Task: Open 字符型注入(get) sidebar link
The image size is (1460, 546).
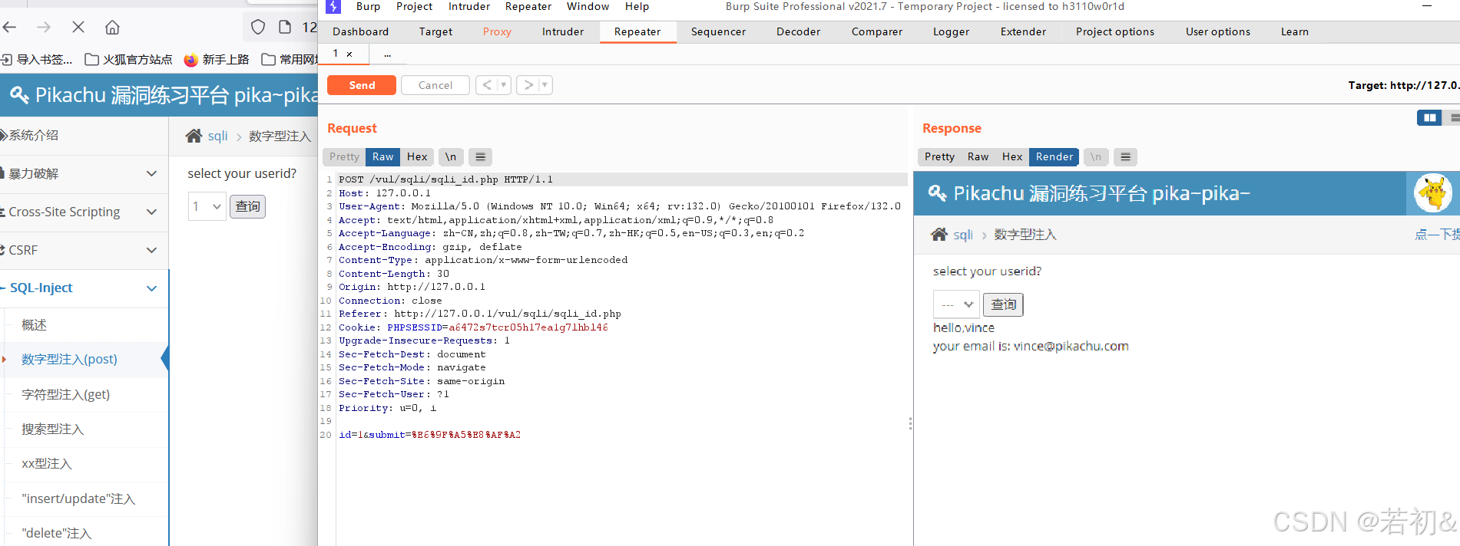Action: (66, 394)
